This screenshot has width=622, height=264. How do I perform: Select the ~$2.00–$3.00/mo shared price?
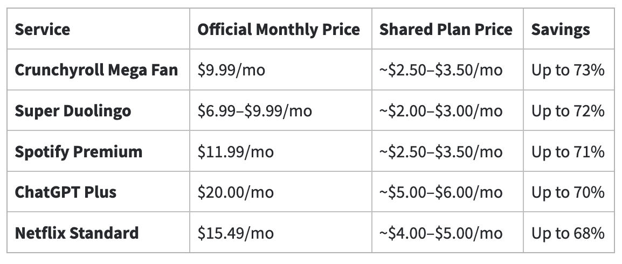point(441,111)
